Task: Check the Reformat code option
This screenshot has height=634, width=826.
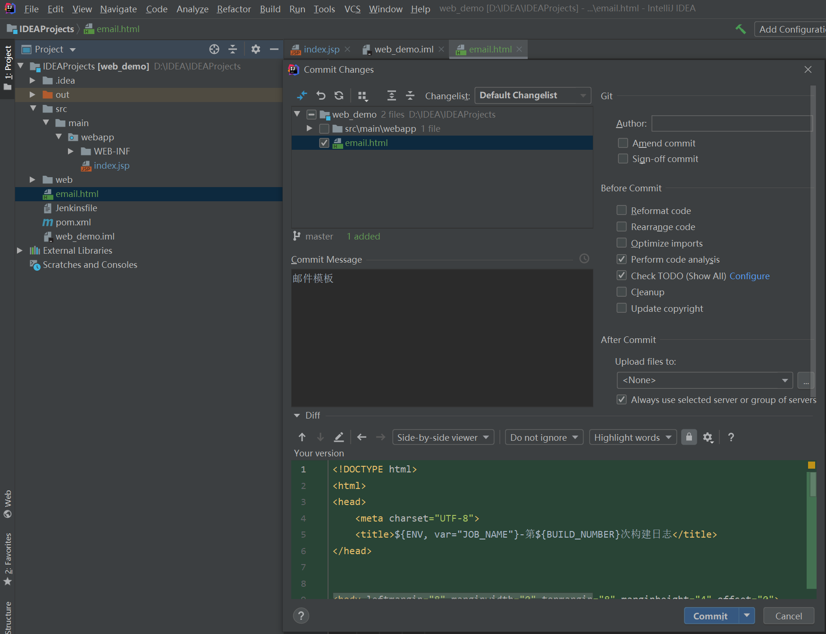Action: coord(622,210)
